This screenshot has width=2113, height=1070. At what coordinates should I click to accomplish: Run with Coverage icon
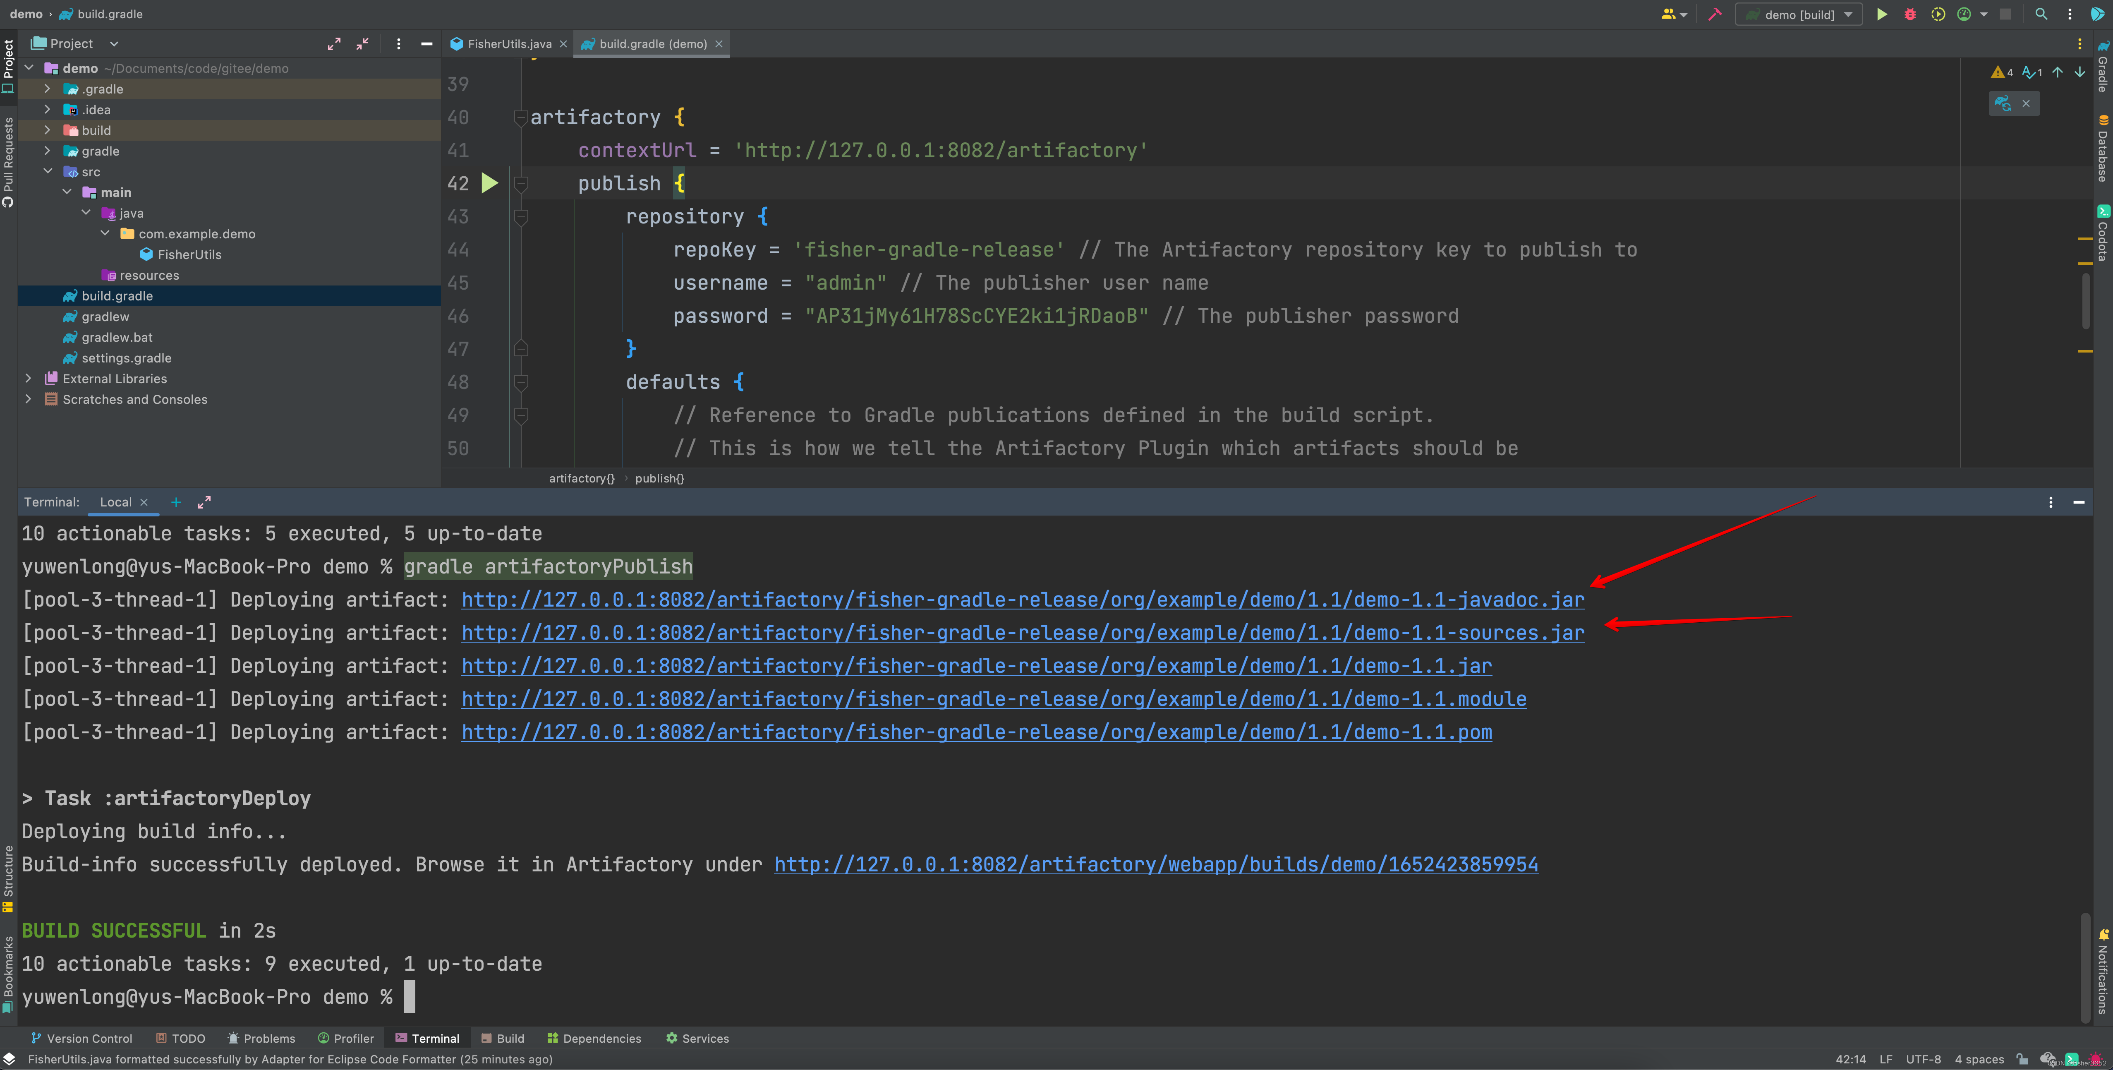point(1938,15)
